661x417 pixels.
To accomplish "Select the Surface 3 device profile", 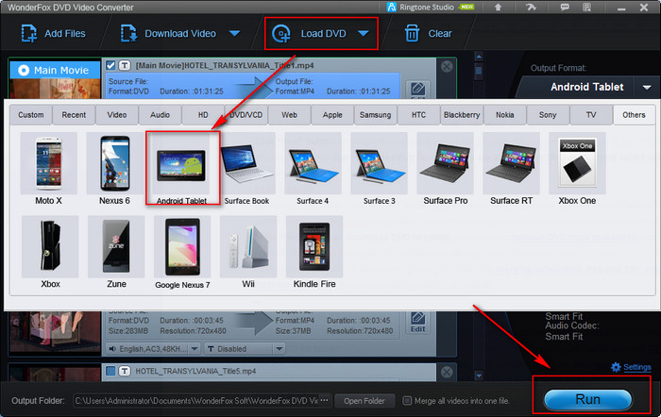I will pos(379,169).
